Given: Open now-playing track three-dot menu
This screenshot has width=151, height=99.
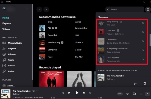Looking at the screenshot, I should click(38, 91).
